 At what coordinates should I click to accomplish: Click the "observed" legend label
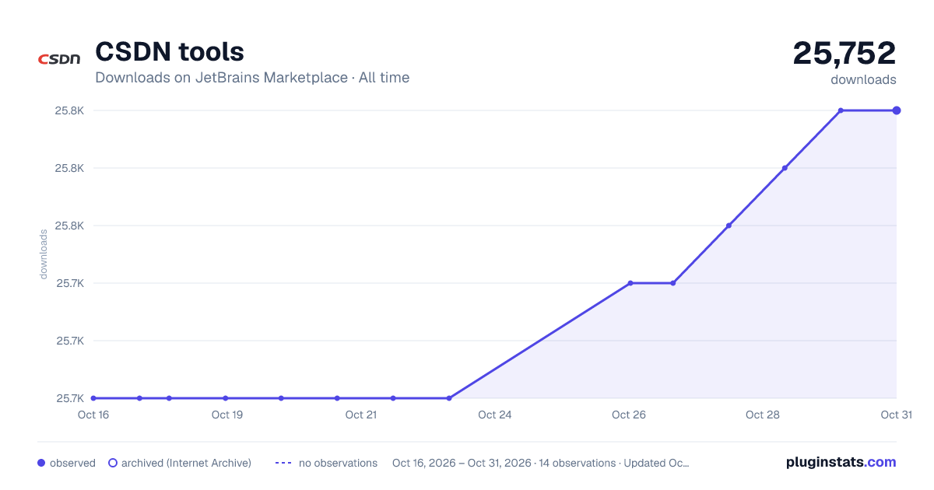point(72,463)
